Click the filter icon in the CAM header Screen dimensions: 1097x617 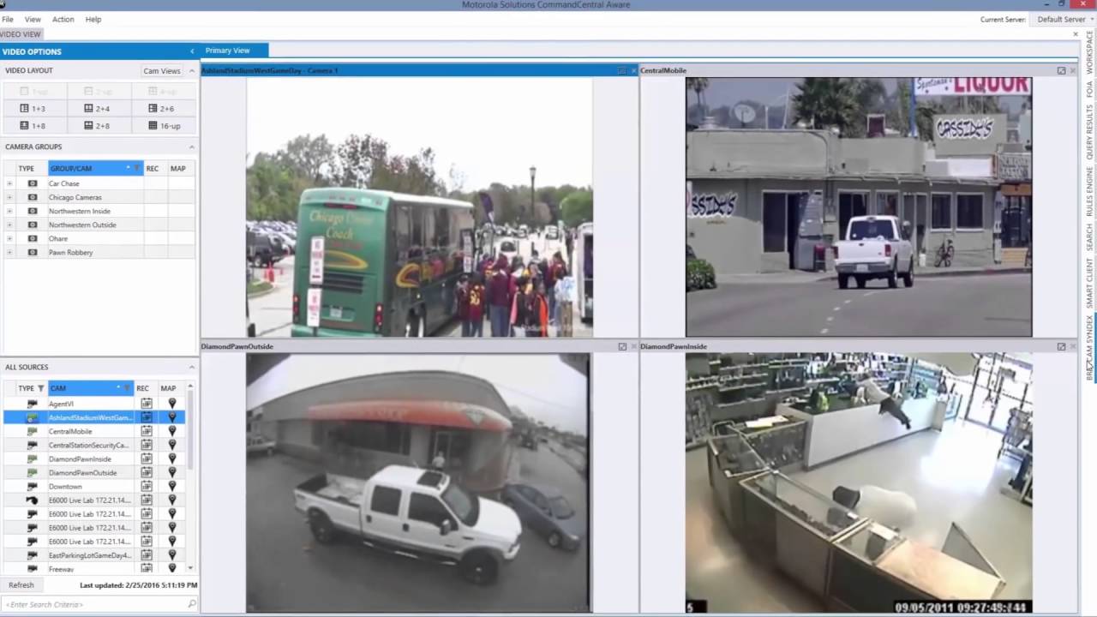tap(127, 388)
